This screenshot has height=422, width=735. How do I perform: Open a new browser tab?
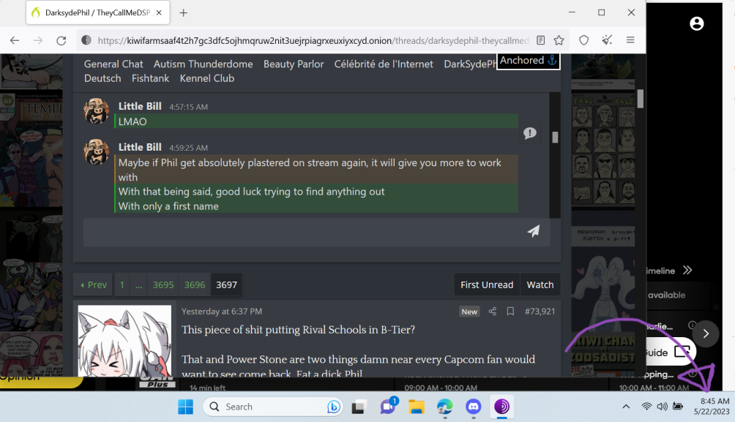pos(183,12)
